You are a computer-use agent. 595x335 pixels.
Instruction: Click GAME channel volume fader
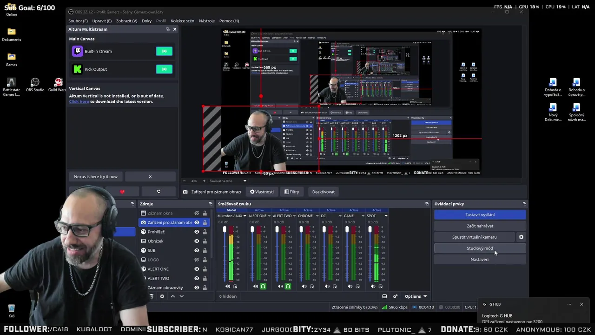click(347, 230)
